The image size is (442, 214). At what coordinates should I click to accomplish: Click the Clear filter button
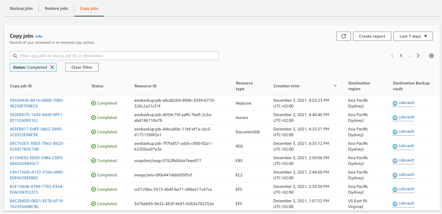pos(82,67)
